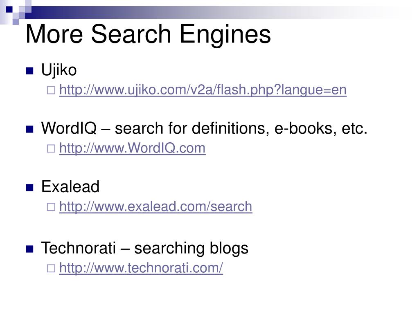Click Technorati searching blogs bullet text
The height and width of the screenshot is (314, 419).
[144, 248]
